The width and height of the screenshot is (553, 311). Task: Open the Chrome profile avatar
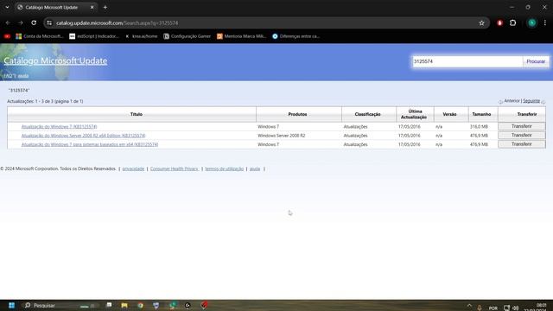[x=532, y=23]
